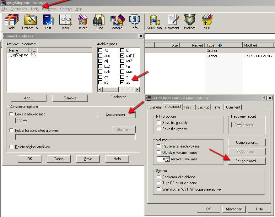Open the File menu
Image resolution: width=275 pixels, height=217 pixels.
tap(4, 9)
